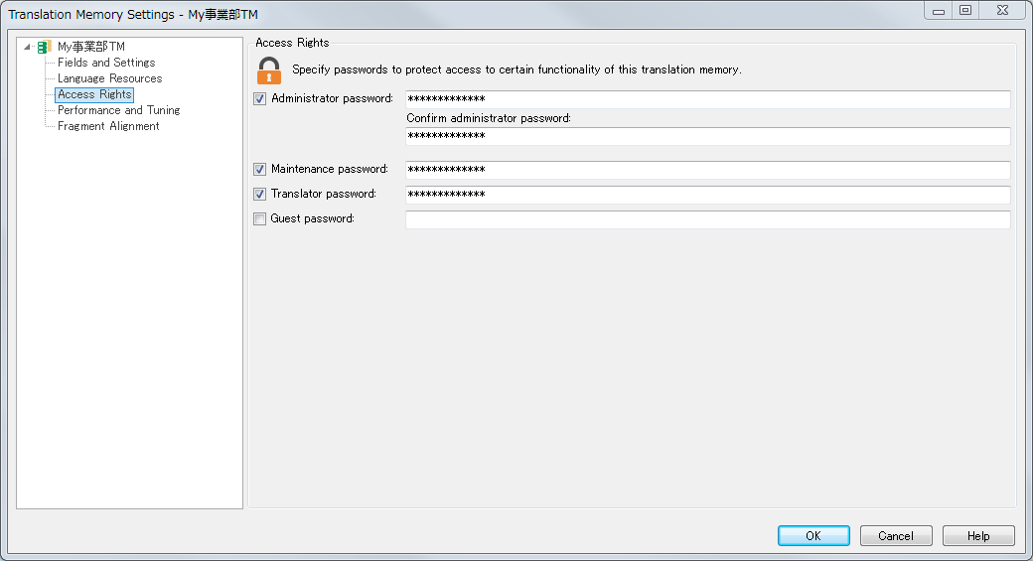
Task: Disable the Translator password checkbox
Action: click(260, 195)
